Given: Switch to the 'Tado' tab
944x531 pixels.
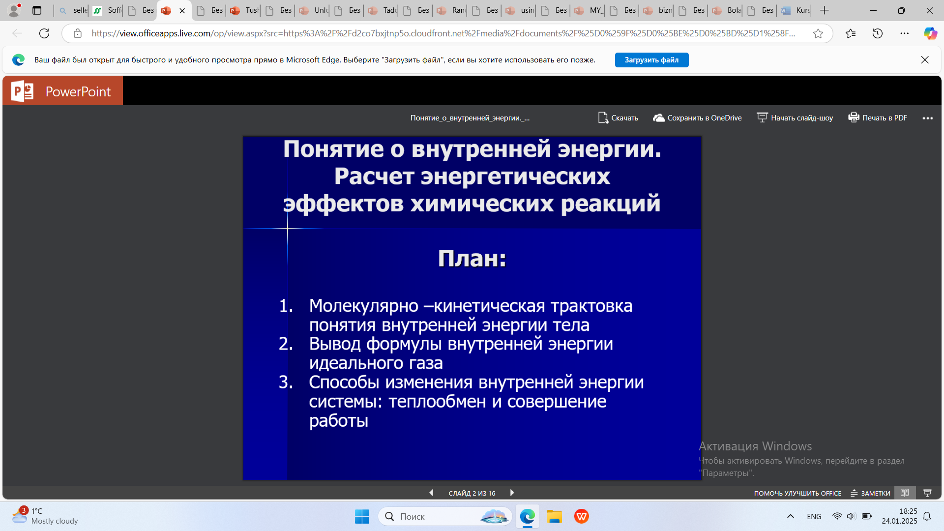Looking at the screenshot, I should coord(382,10).
